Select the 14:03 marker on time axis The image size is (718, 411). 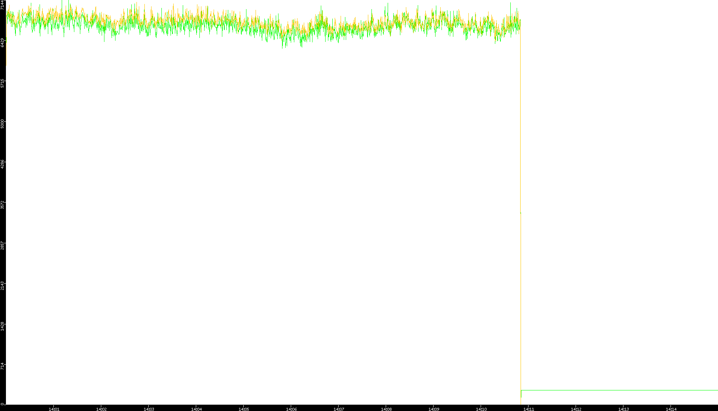tap(149, 409)
